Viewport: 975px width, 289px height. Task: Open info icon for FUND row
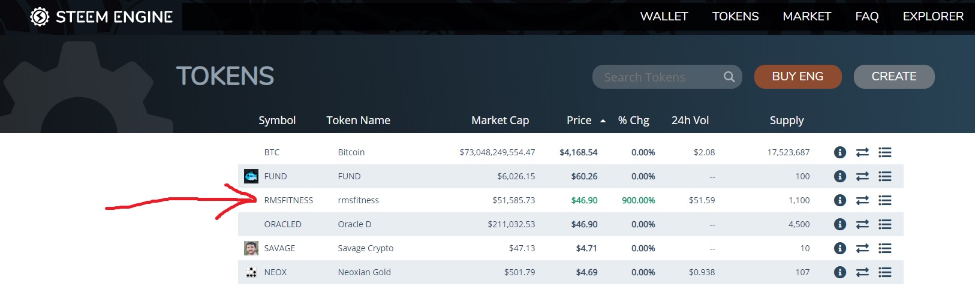[x=840, y=176]
